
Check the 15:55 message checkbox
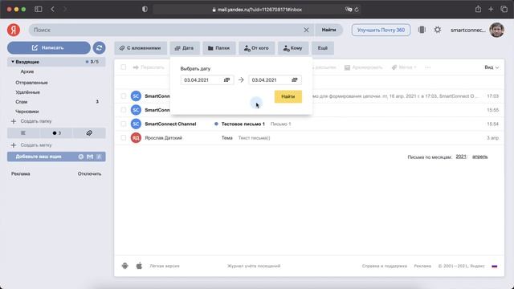tap(123, 110)
